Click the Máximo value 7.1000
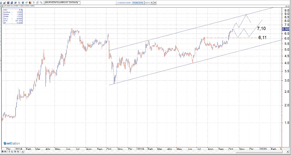The width and height of the screenshot is (291, 155). click(19, 14)
